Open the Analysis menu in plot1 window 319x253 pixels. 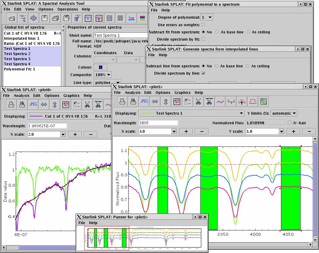[x=132, y=92]
